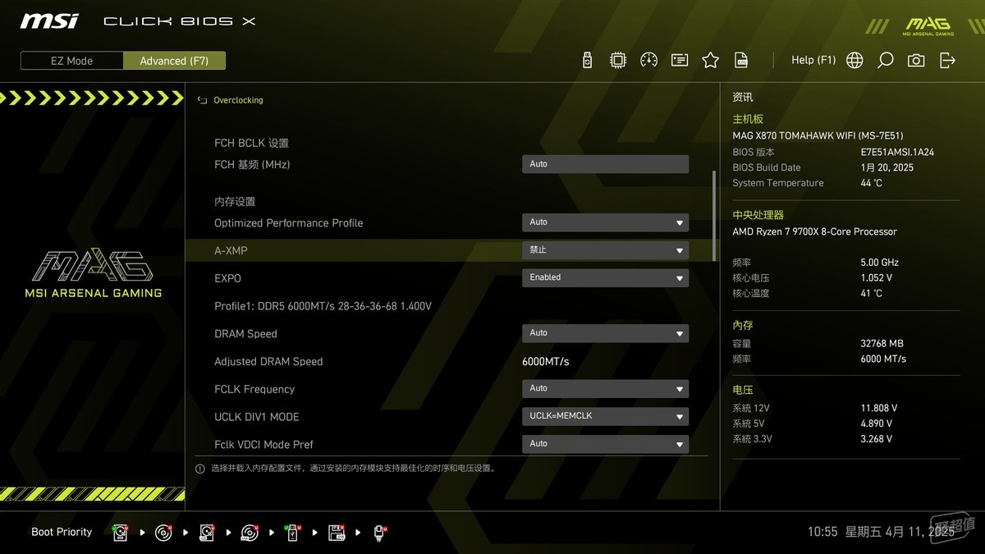Click the Boot Priority label

pos(62,532)
